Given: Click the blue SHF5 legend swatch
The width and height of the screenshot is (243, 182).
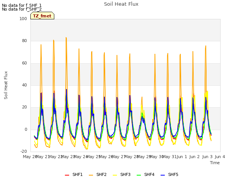Looking at the screenshot, I should point(163,175).
